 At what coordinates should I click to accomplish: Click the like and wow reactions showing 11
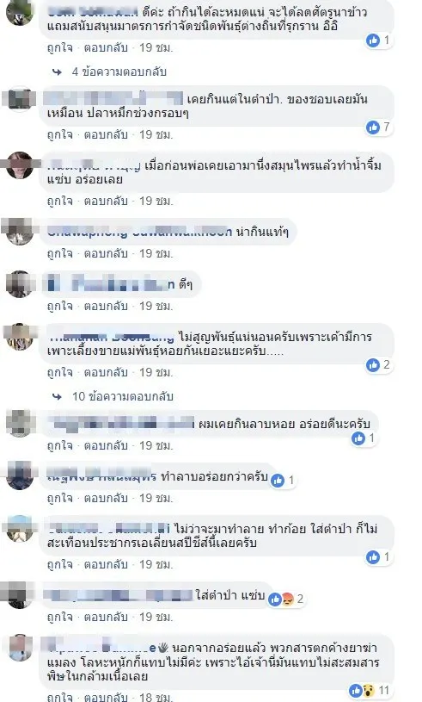(369, 690)
